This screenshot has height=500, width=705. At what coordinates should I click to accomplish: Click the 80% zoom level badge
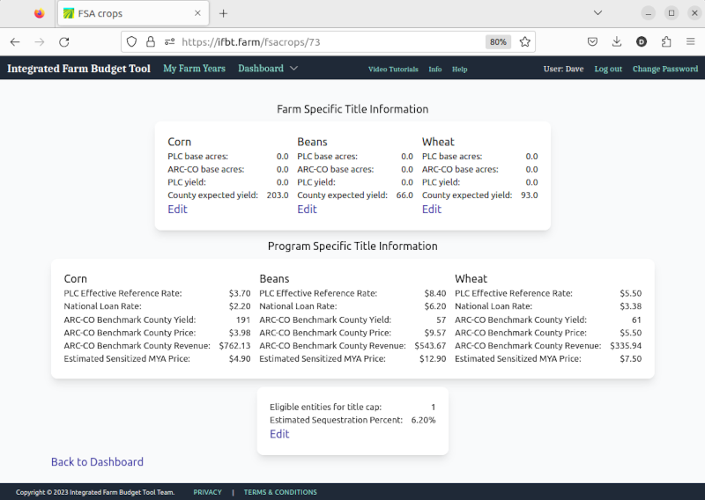[498, 41]
